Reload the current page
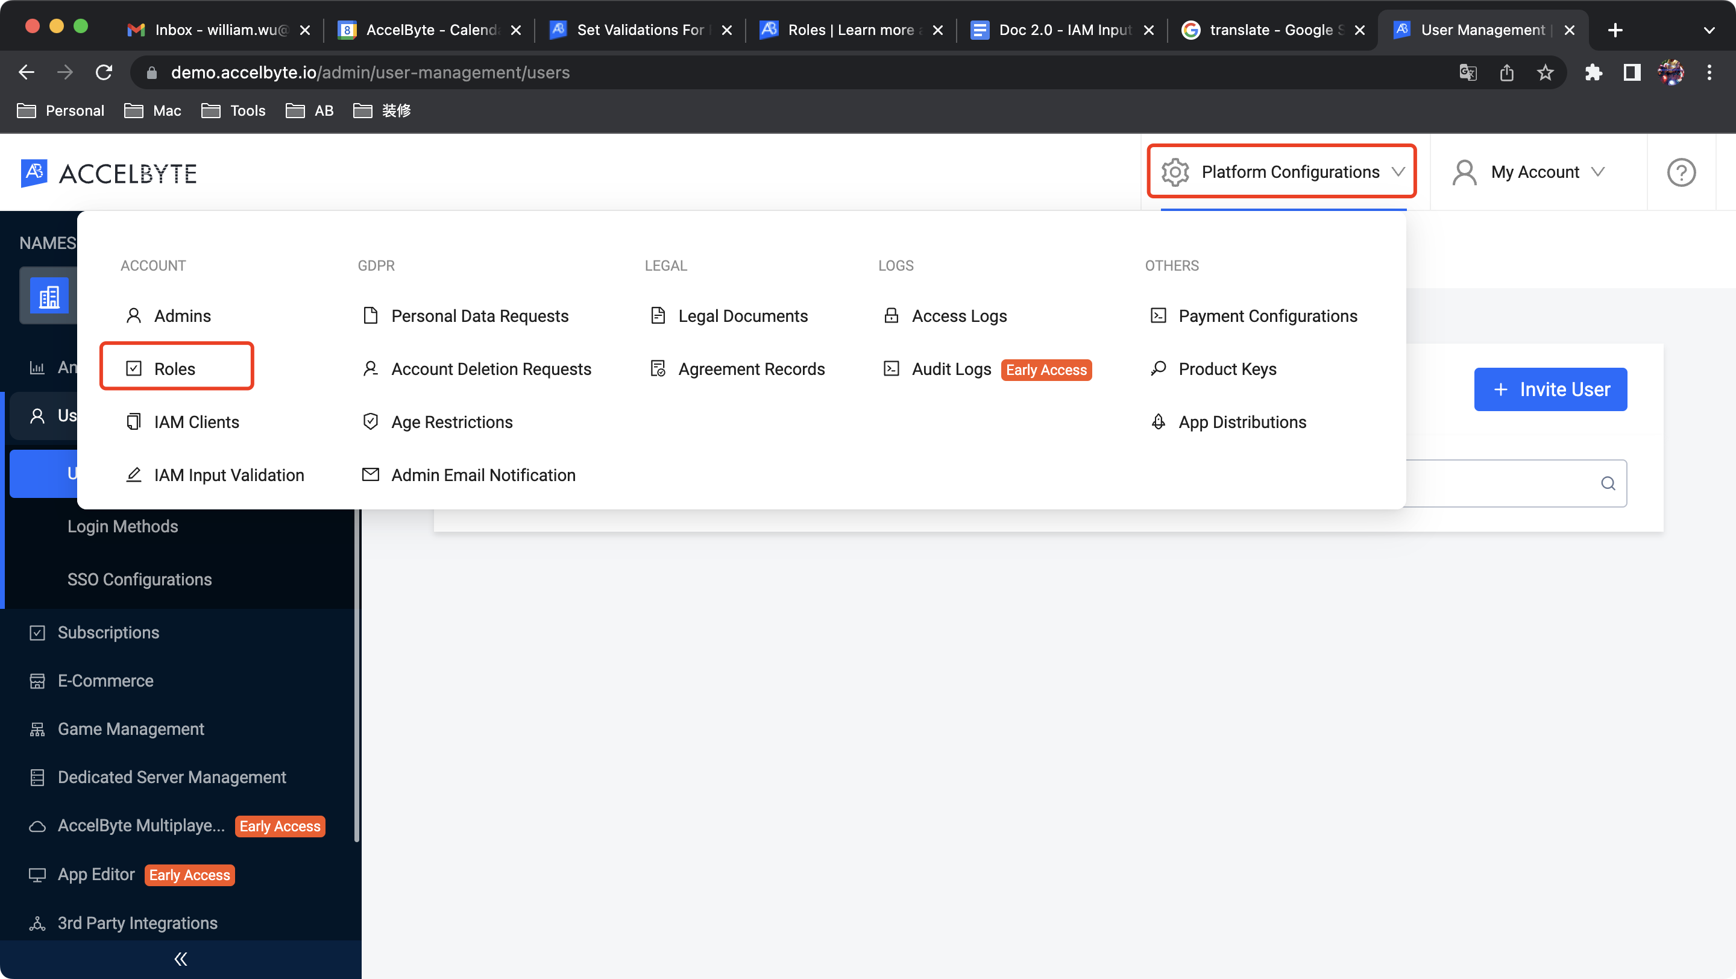The height and width of the screenshot is (979, 1736). click(x=104, y=72)
